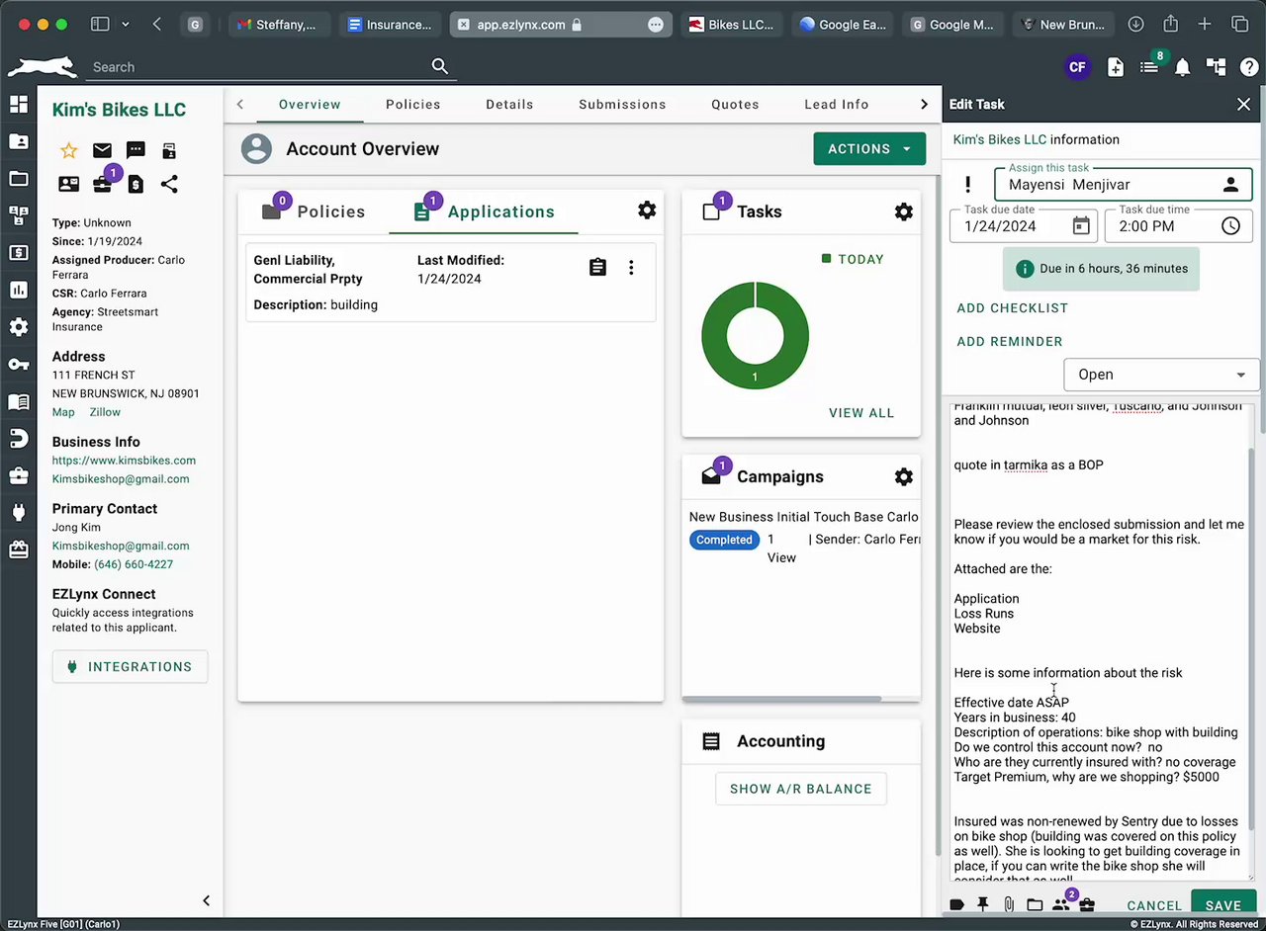Click SHOW A/R BALANCE button
The width and height of the screenshot is (1266, 931).
pos(801,789)
